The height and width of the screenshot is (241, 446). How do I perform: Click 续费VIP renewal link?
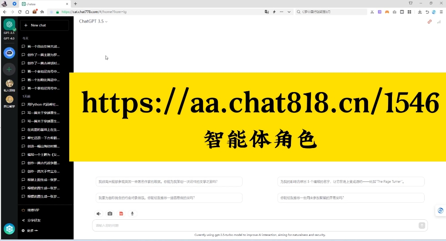tap(31, 210)
